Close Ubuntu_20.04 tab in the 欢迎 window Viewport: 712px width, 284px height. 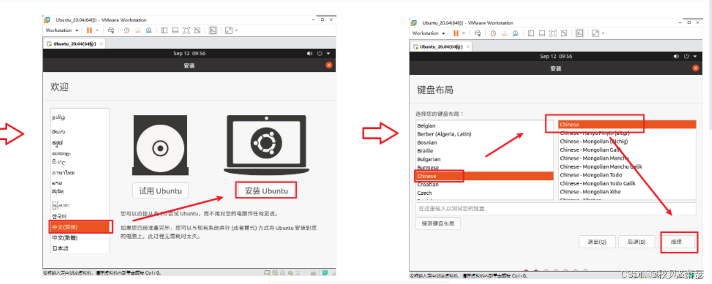(x=101, y=44)
